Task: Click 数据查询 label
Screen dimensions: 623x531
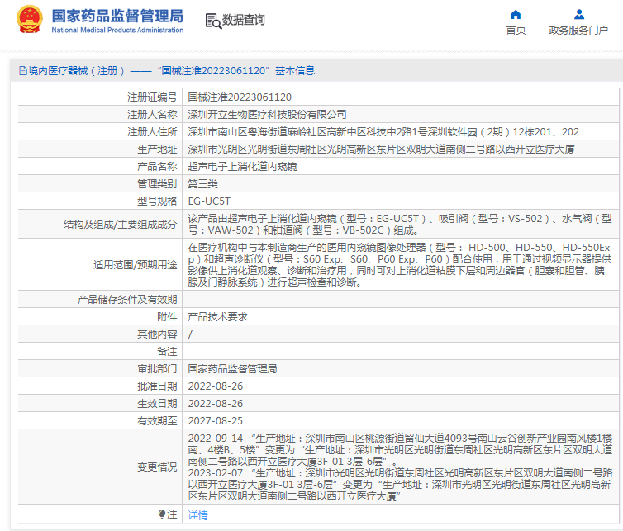Action: coord(243,20)
